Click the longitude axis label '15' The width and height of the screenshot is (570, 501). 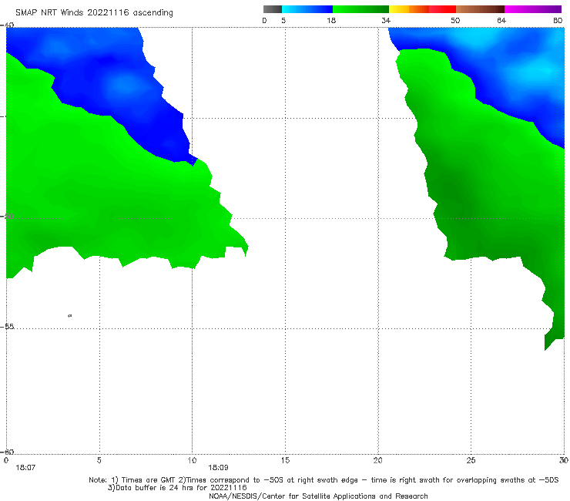(285, 460)
